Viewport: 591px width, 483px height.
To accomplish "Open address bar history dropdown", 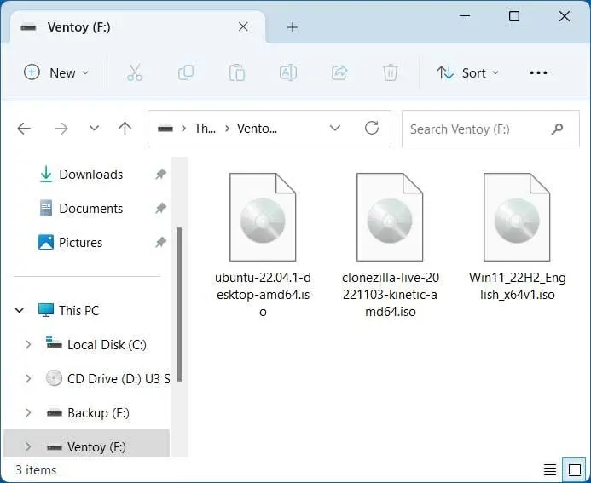I will [334, 128].
